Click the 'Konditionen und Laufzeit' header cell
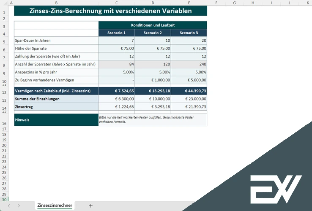Image resolution: width=312 pixels, height=211 pixels. (x=153, y=25)
